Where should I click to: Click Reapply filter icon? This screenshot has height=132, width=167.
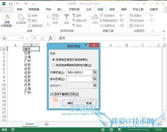73,20
